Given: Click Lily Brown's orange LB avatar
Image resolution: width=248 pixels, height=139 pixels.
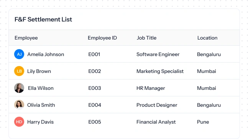Looking at the screenshot, I should click(x=19, y=71).
